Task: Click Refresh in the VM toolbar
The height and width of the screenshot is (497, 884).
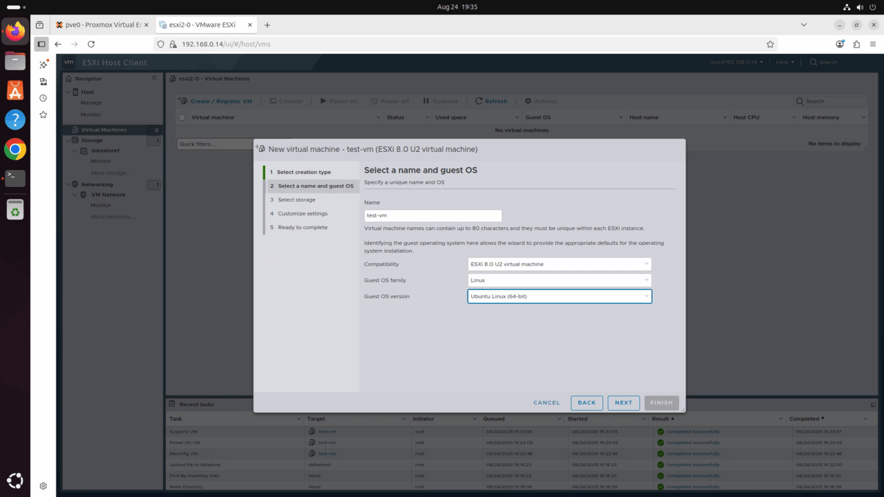Action: [x=491, y=101]
